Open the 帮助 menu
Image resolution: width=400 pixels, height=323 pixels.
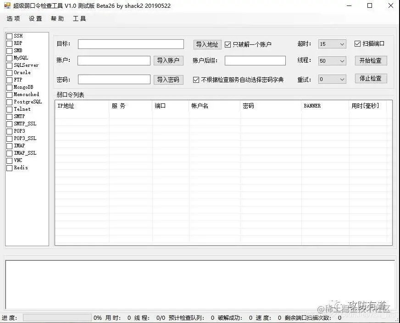point(57,19)
